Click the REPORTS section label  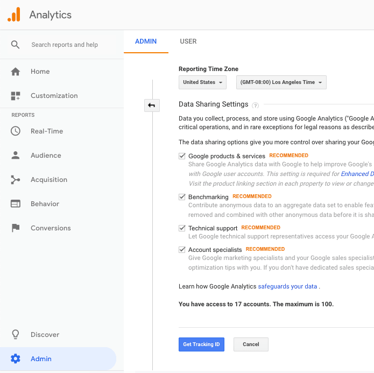coord(23,115)
